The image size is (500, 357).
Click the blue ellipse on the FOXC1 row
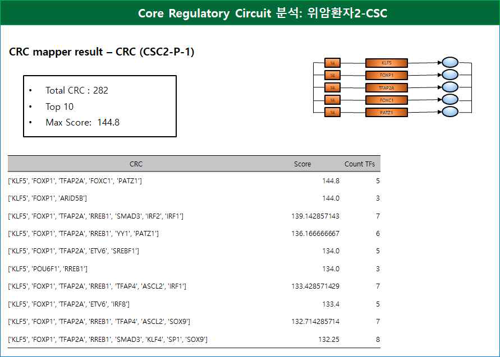tap(450, 99)
